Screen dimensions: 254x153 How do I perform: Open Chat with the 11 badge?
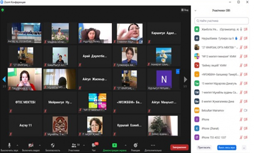(94, 145)
